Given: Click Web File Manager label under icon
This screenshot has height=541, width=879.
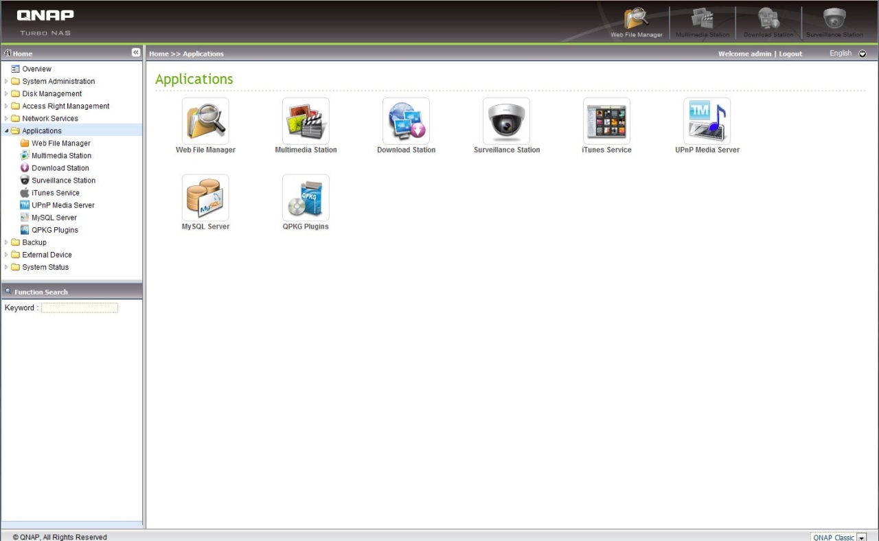Looking at the screenshot, I should click(x=205, y=150).
